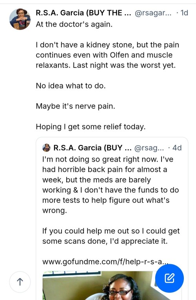Tap the kidney stone and Olfen paragraph

tap(107, 55)
